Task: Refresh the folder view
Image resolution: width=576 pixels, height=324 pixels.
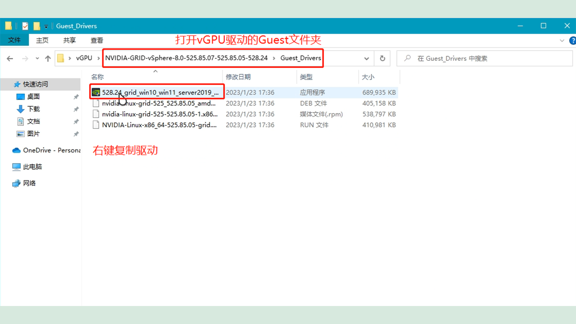Action: point(382,58)
